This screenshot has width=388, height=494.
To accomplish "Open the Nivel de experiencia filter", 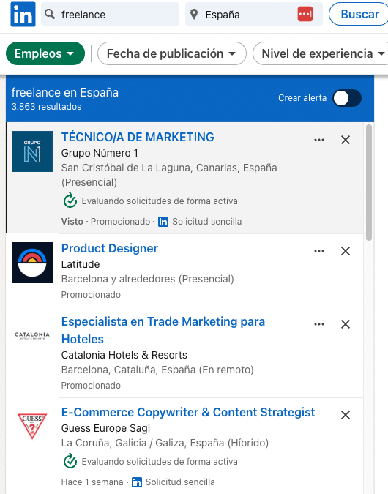I will pyautogui.click(x=321, y=53).
